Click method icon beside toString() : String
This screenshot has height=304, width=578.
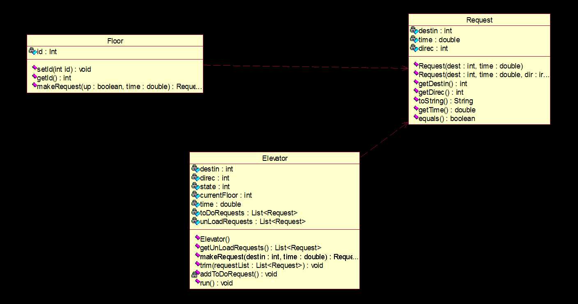point(415,100)
